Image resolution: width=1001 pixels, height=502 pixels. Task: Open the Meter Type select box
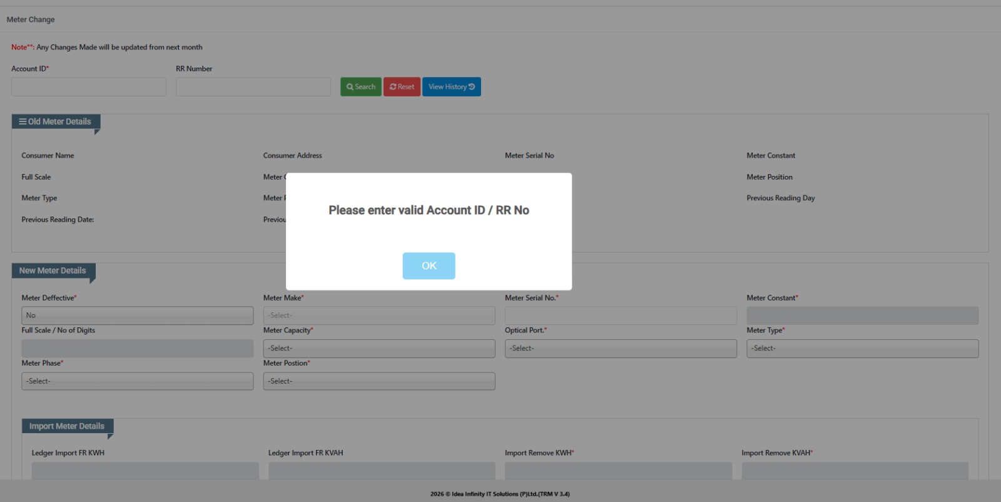pyautogui.click(x=862, y=349)
